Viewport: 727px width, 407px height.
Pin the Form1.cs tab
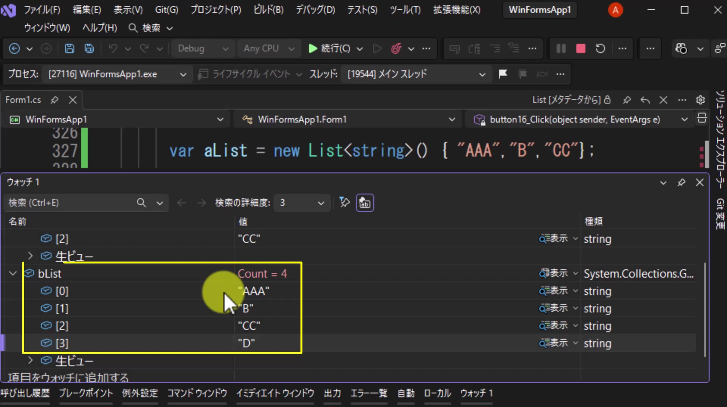pyautogui.click(x=55, y=100)
